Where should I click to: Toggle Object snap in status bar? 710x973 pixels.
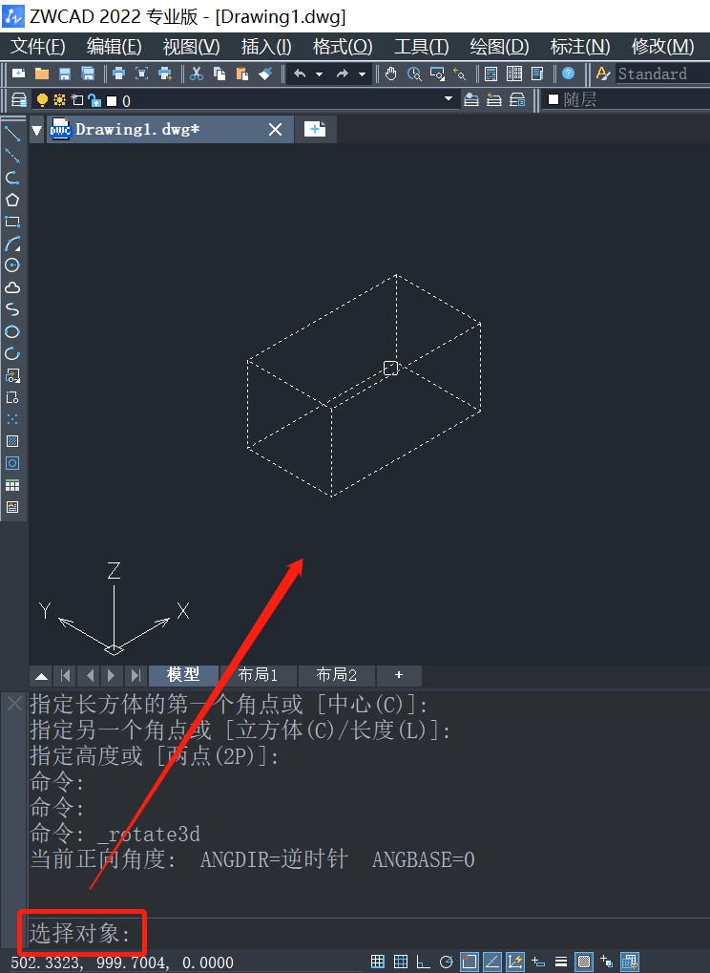pyautogui.click(x=469, y=962)
